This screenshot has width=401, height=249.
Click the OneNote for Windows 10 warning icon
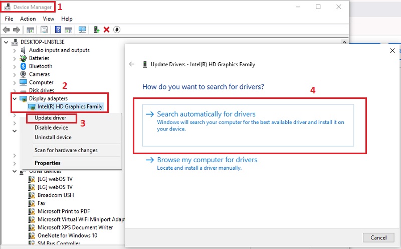click(32, 235)
